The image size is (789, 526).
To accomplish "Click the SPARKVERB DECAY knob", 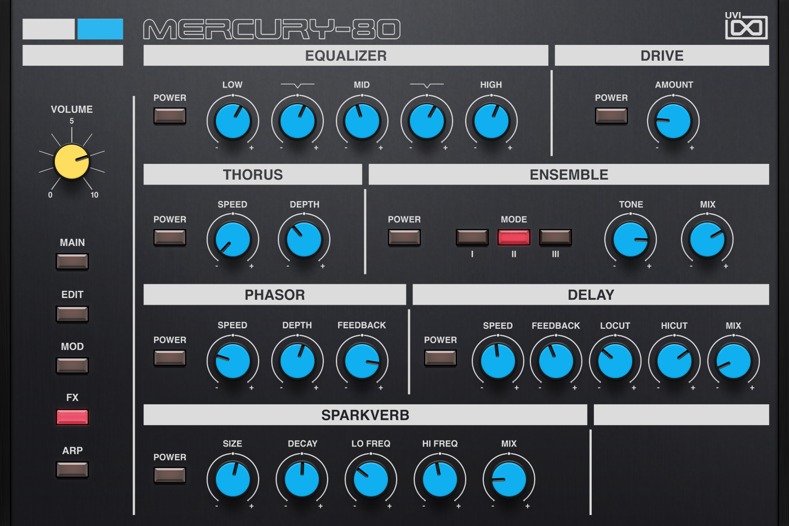I will (301, 479).
